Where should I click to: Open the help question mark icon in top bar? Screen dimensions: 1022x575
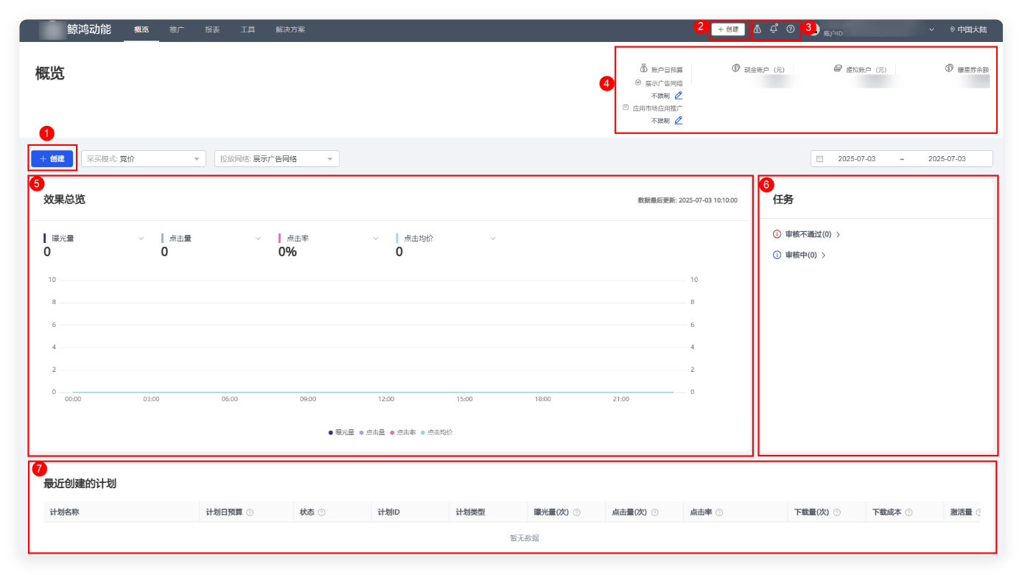pyautogui.click(x=791, y=29)
